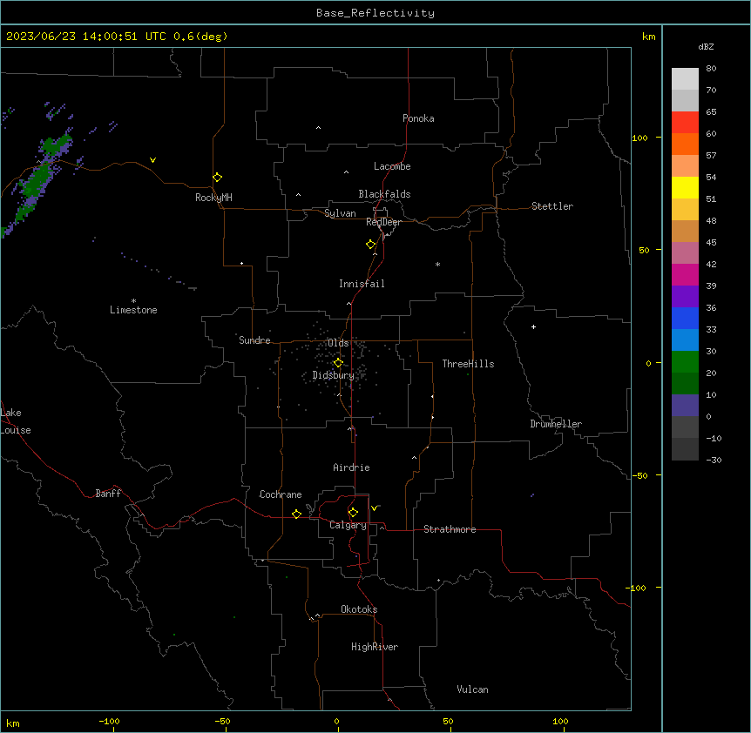Click the Lake Louise label

pos(16,421)
